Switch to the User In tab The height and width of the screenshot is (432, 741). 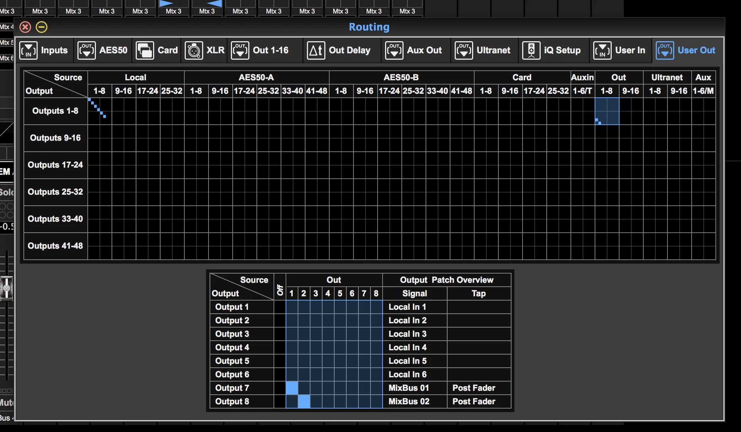click(x=620, y=50)
